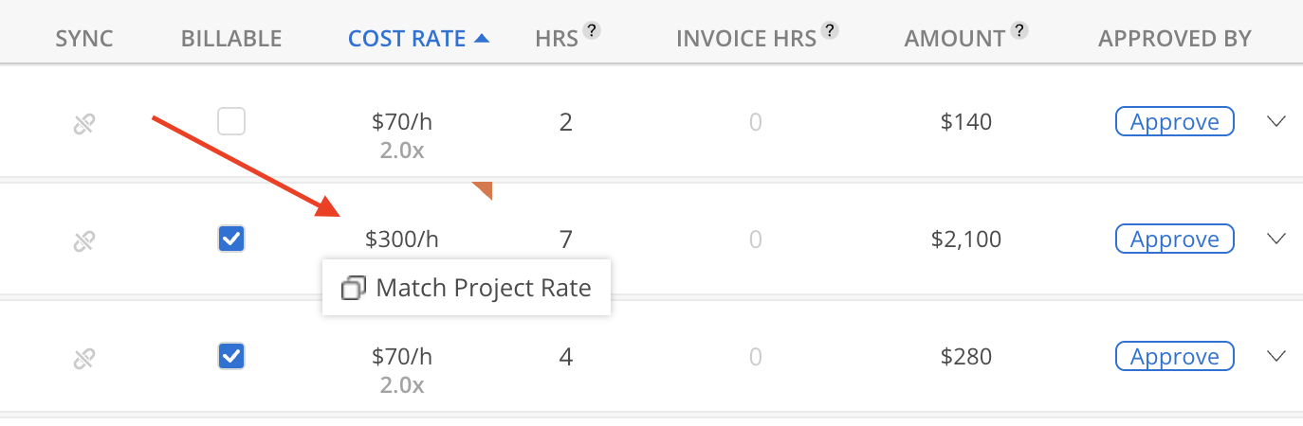Approve the $2,100 time entry
Viewport: 1303px width, 426px height.
tap(1174, 239)
